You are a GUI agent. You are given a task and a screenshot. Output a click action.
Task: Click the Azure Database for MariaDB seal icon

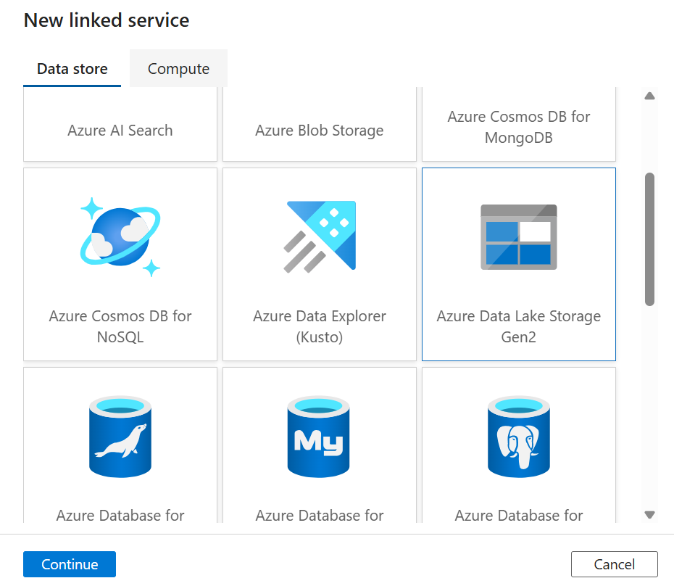[120, 435]
